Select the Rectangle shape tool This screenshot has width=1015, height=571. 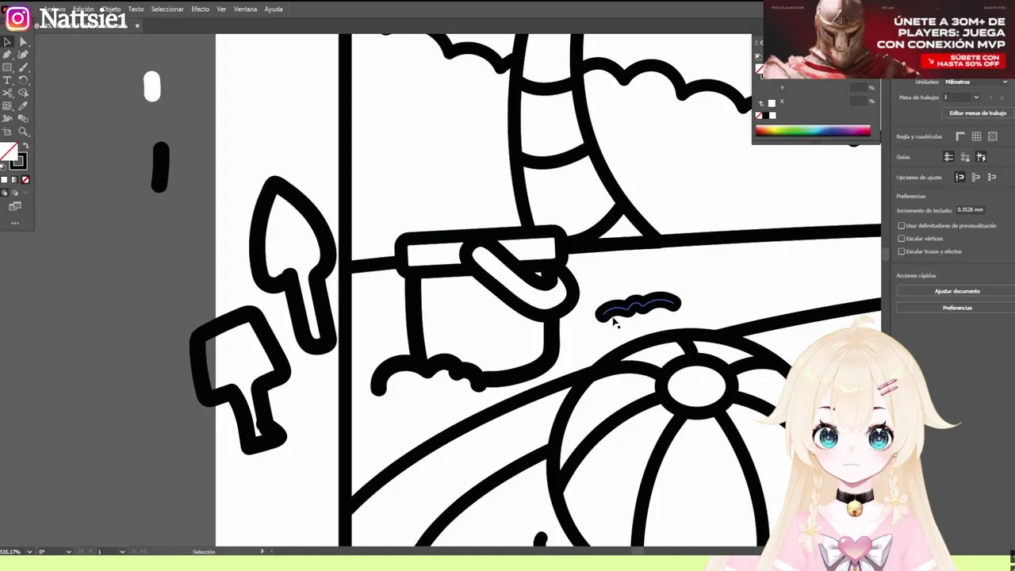coord(6,67)
